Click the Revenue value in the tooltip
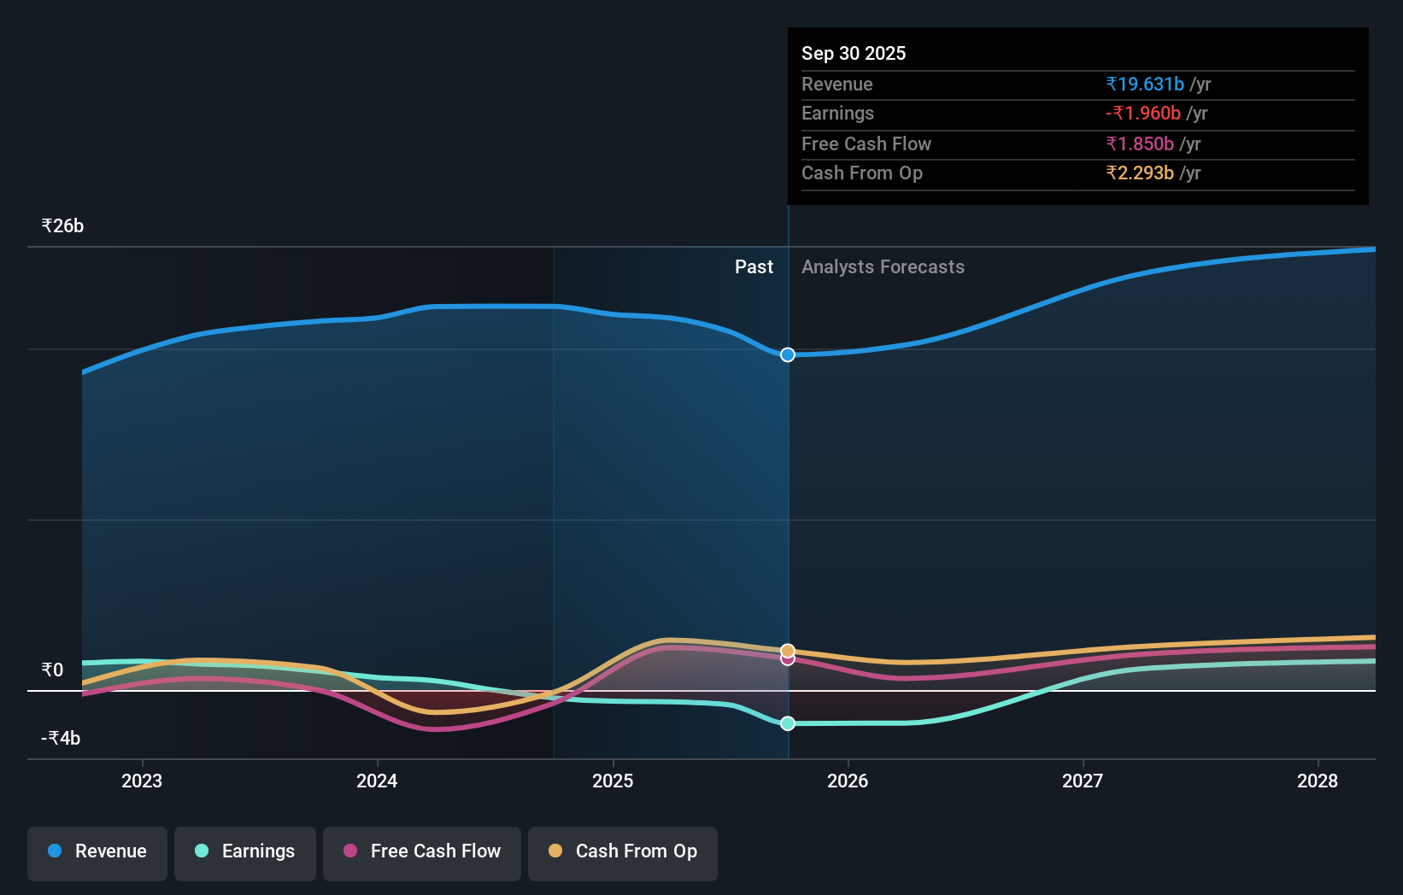Viewport: 1403px width, 895px height. [x=1145, y=84]
